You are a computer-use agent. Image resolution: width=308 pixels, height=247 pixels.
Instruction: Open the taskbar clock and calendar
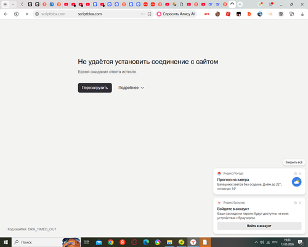[287, 242]
